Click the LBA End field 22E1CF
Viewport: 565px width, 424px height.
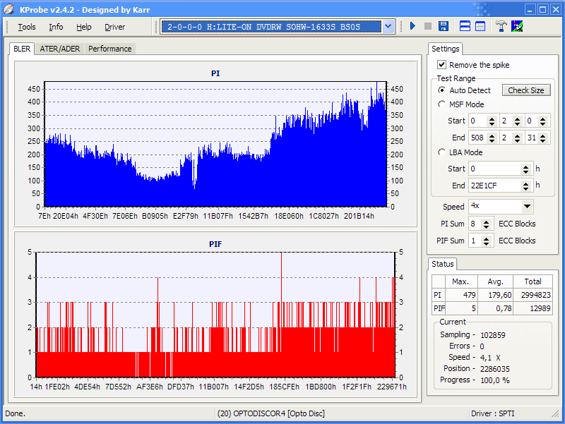pyautogui.click(x=495, y=186)
